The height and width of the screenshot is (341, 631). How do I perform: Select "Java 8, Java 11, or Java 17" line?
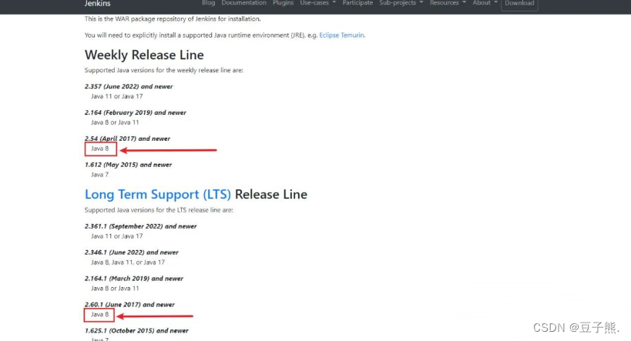(x=128, y=262)
